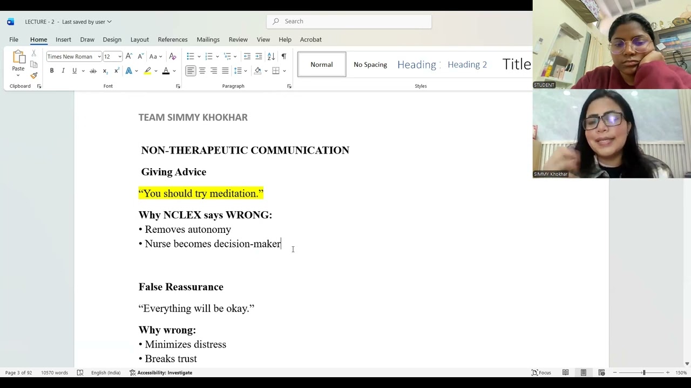Apply subscript formatting

click(105, 71)
